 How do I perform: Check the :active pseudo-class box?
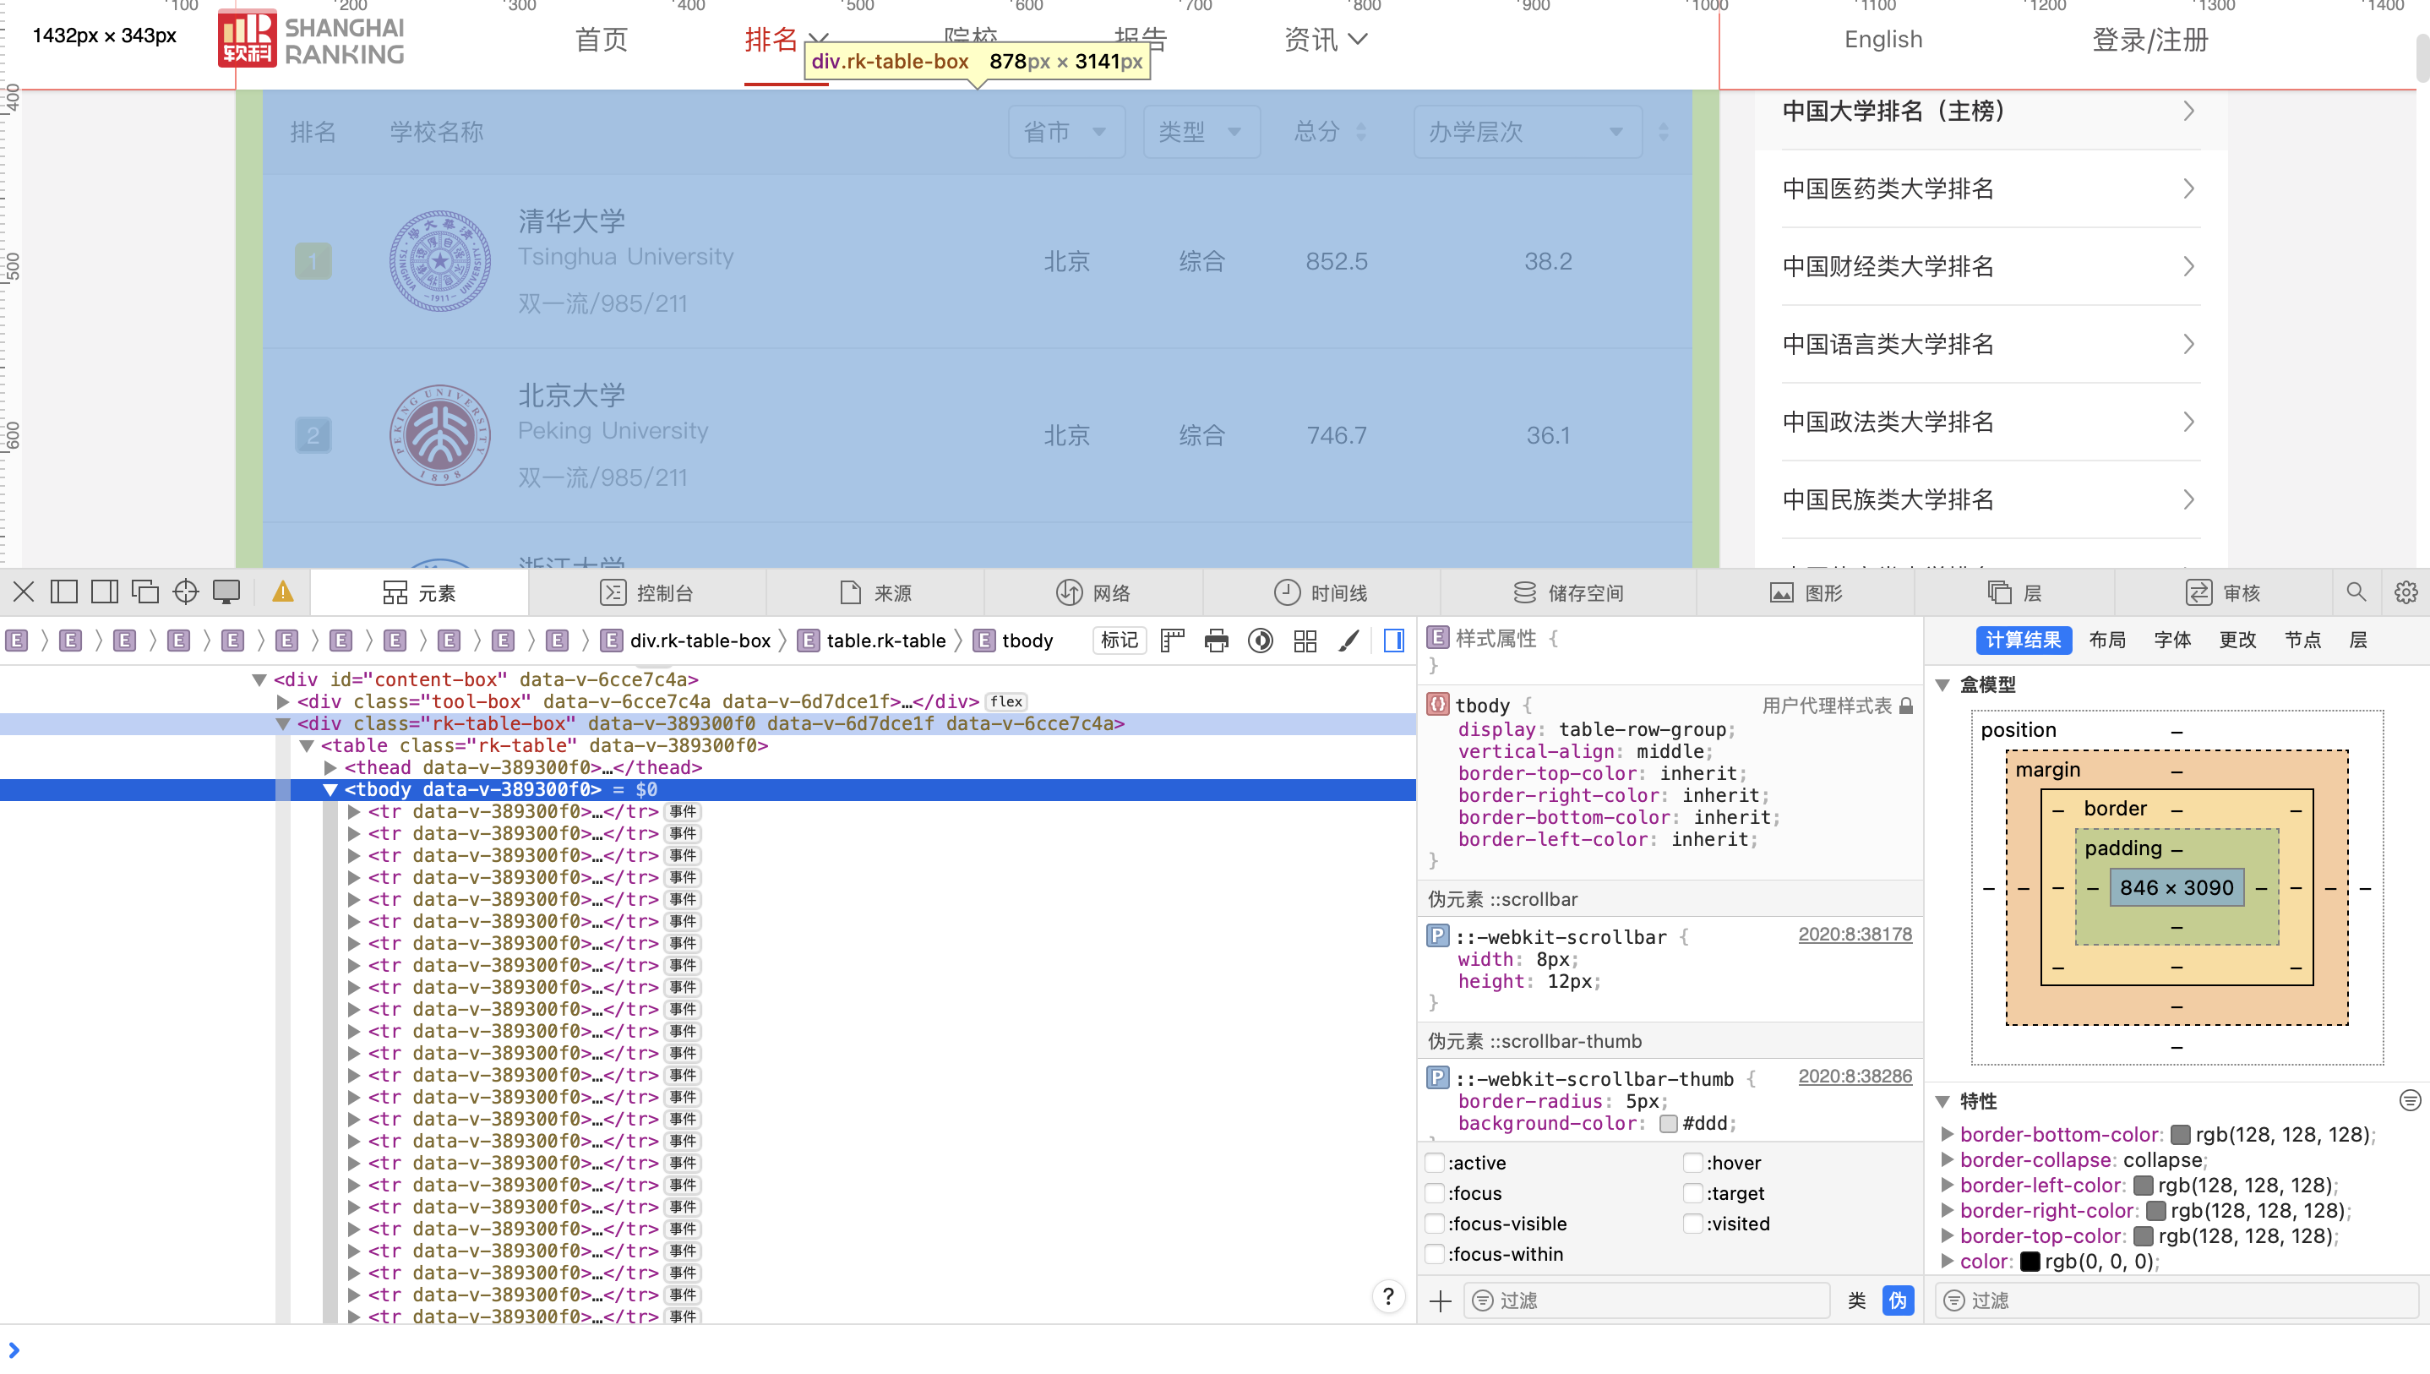(1435, 1163)
